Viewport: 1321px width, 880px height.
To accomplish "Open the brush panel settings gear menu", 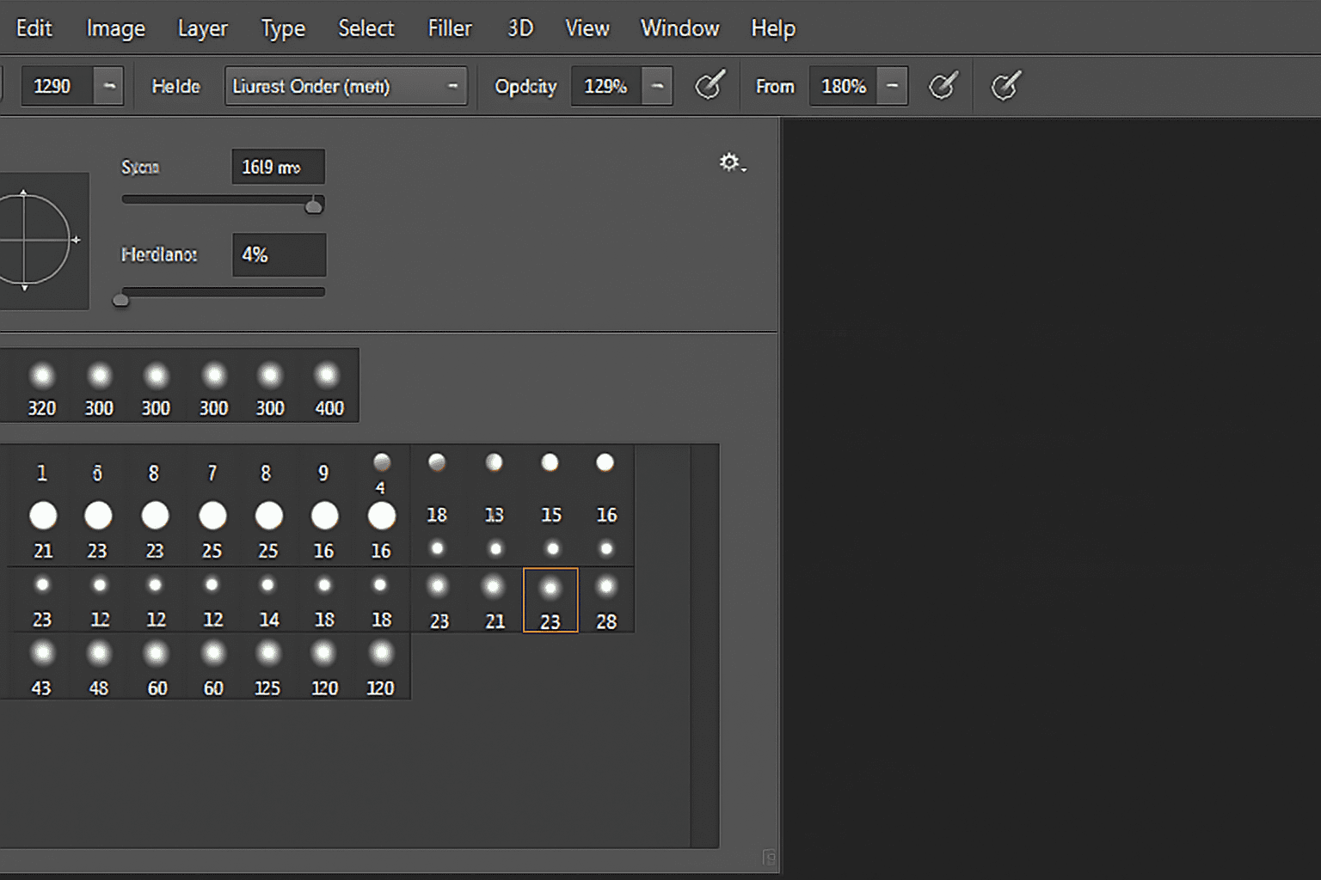I will (729, 162).
